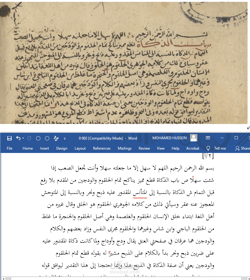This screenshot has width=250, height=280.
Task: Open the Acrobat tab
Action: [x=192, y=148]
